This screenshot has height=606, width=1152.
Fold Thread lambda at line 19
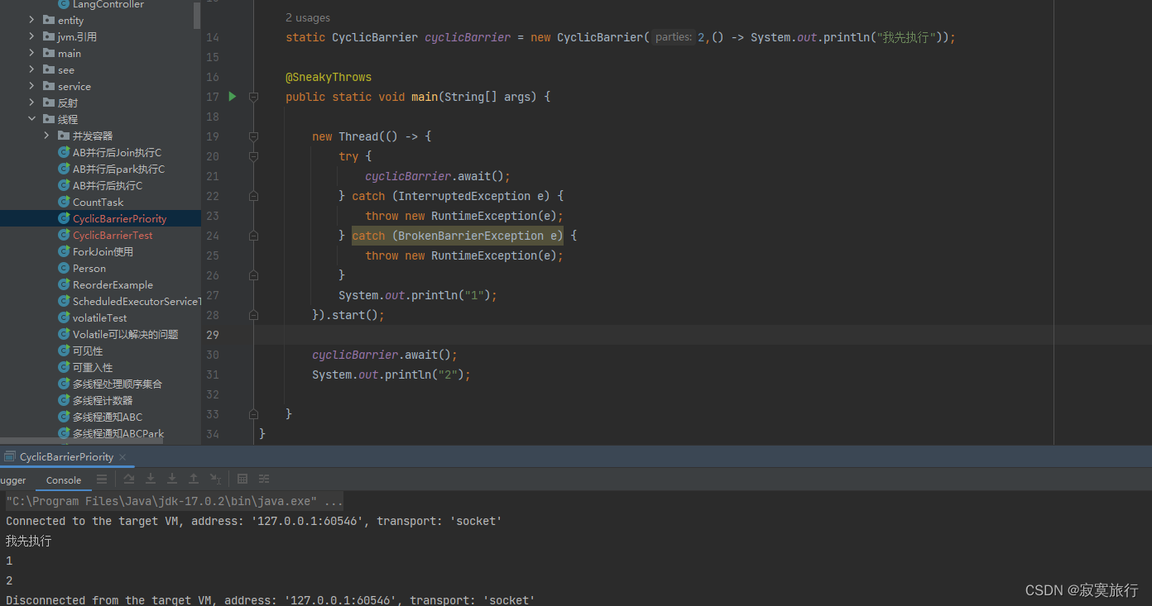[253, 136]
